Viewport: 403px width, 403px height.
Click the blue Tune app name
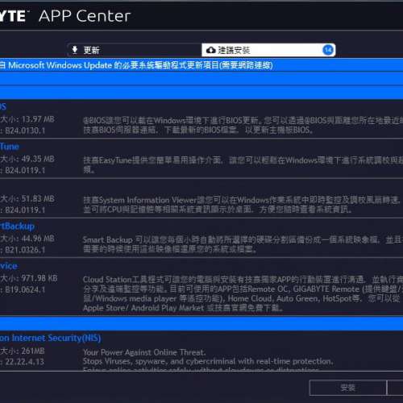tap(10, 147)
